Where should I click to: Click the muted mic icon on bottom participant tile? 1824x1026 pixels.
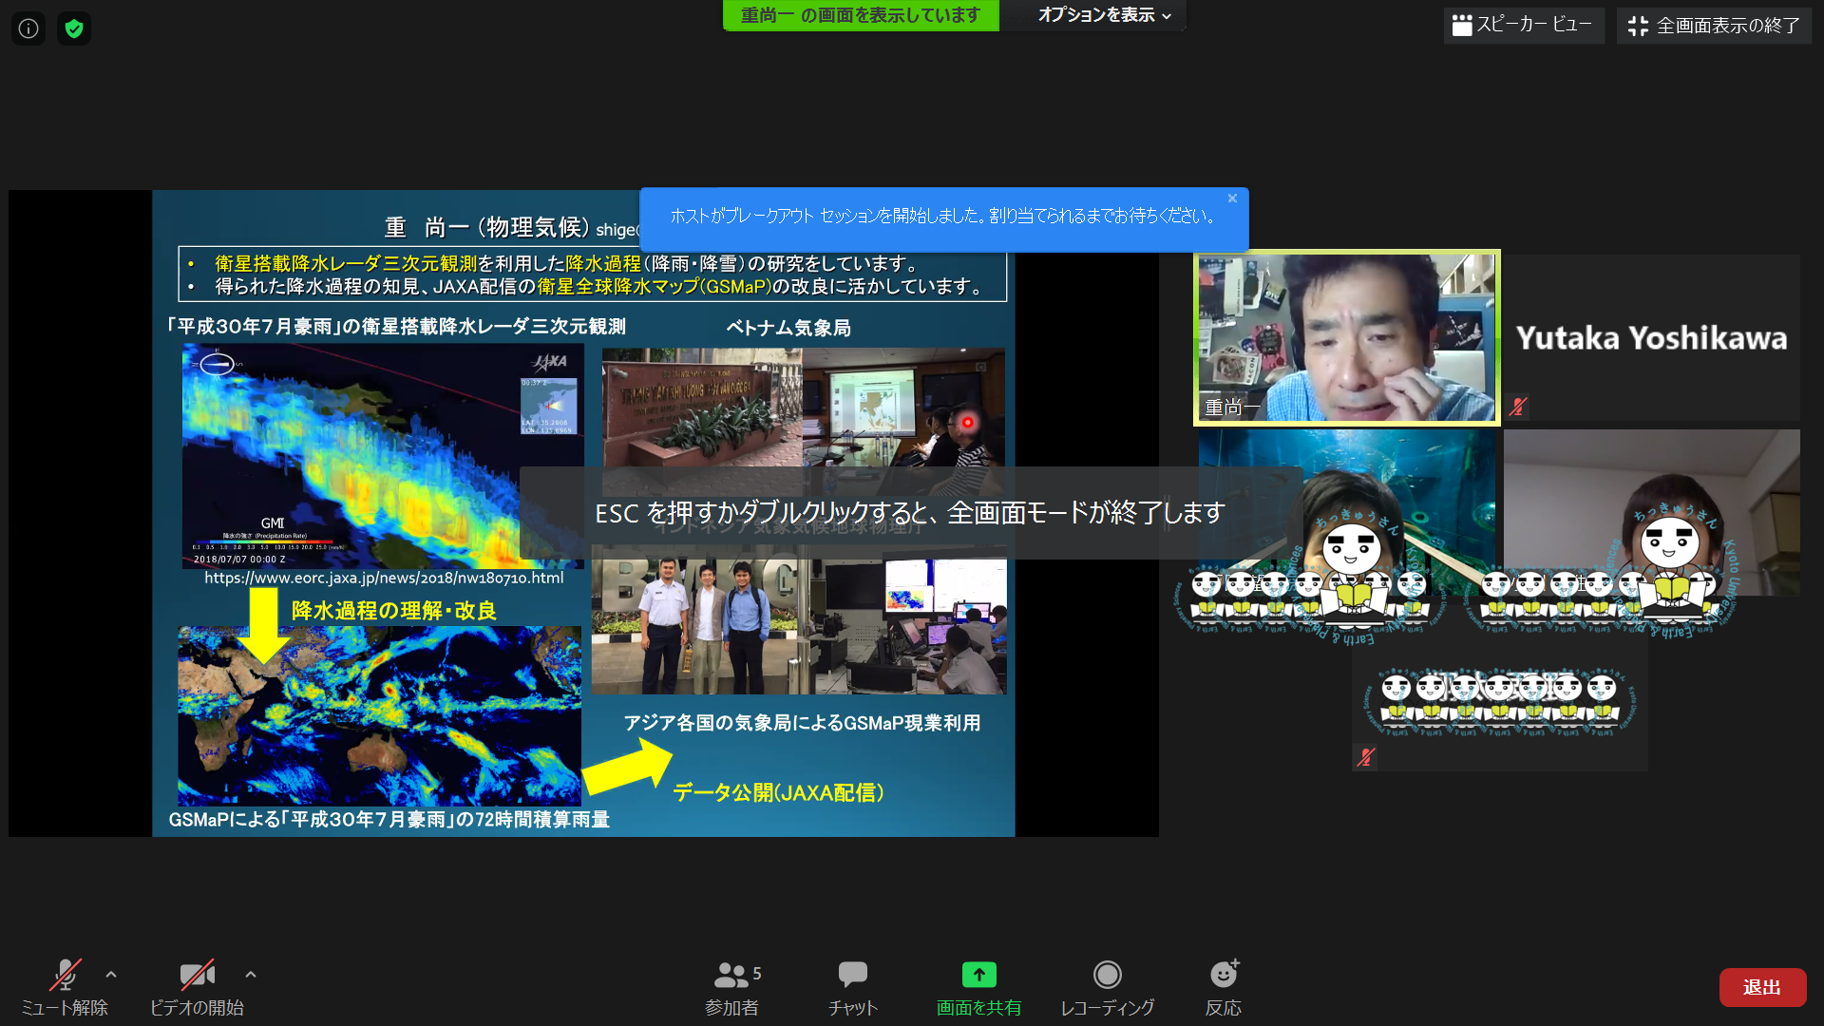pos(1366,757)
